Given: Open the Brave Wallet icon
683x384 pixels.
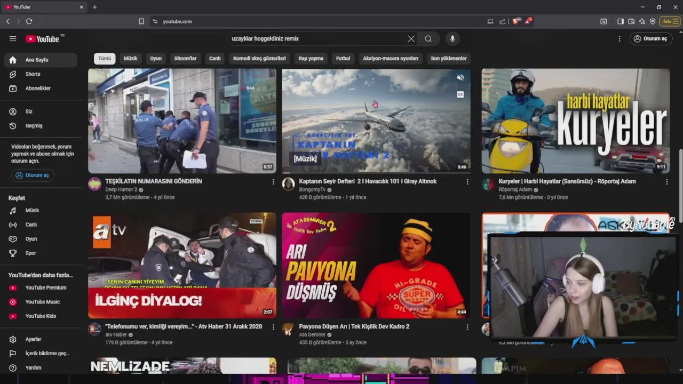Looking at the screenshot, I should [631, 21].
